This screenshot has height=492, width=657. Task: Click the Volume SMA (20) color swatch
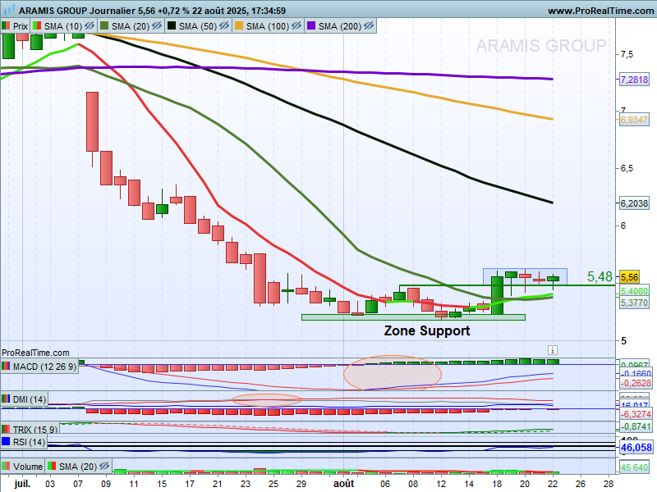[52, 466]
